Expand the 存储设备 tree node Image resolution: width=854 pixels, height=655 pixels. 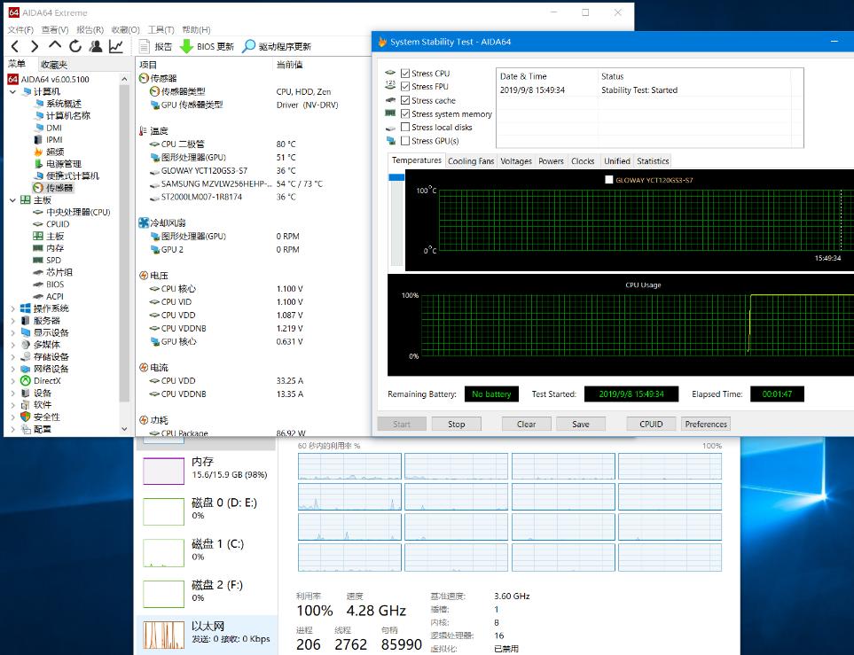click(13, 356)
